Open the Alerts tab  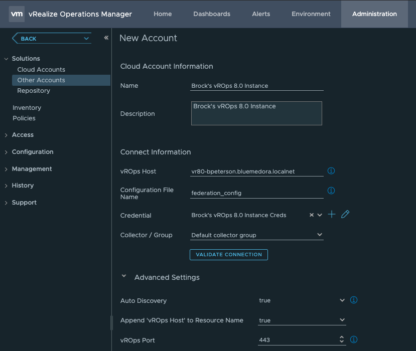tap(261, 14)
